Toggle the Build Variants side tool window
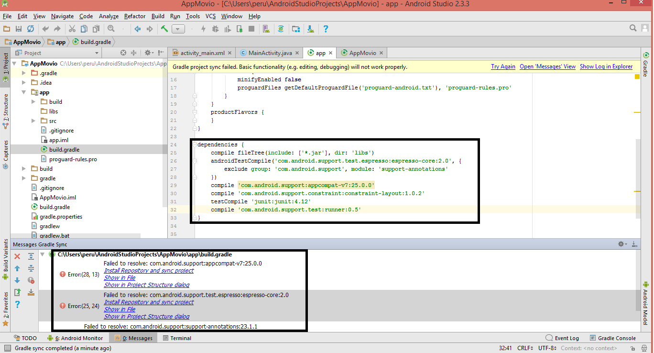The image size is (654, 353). point(5,260)
